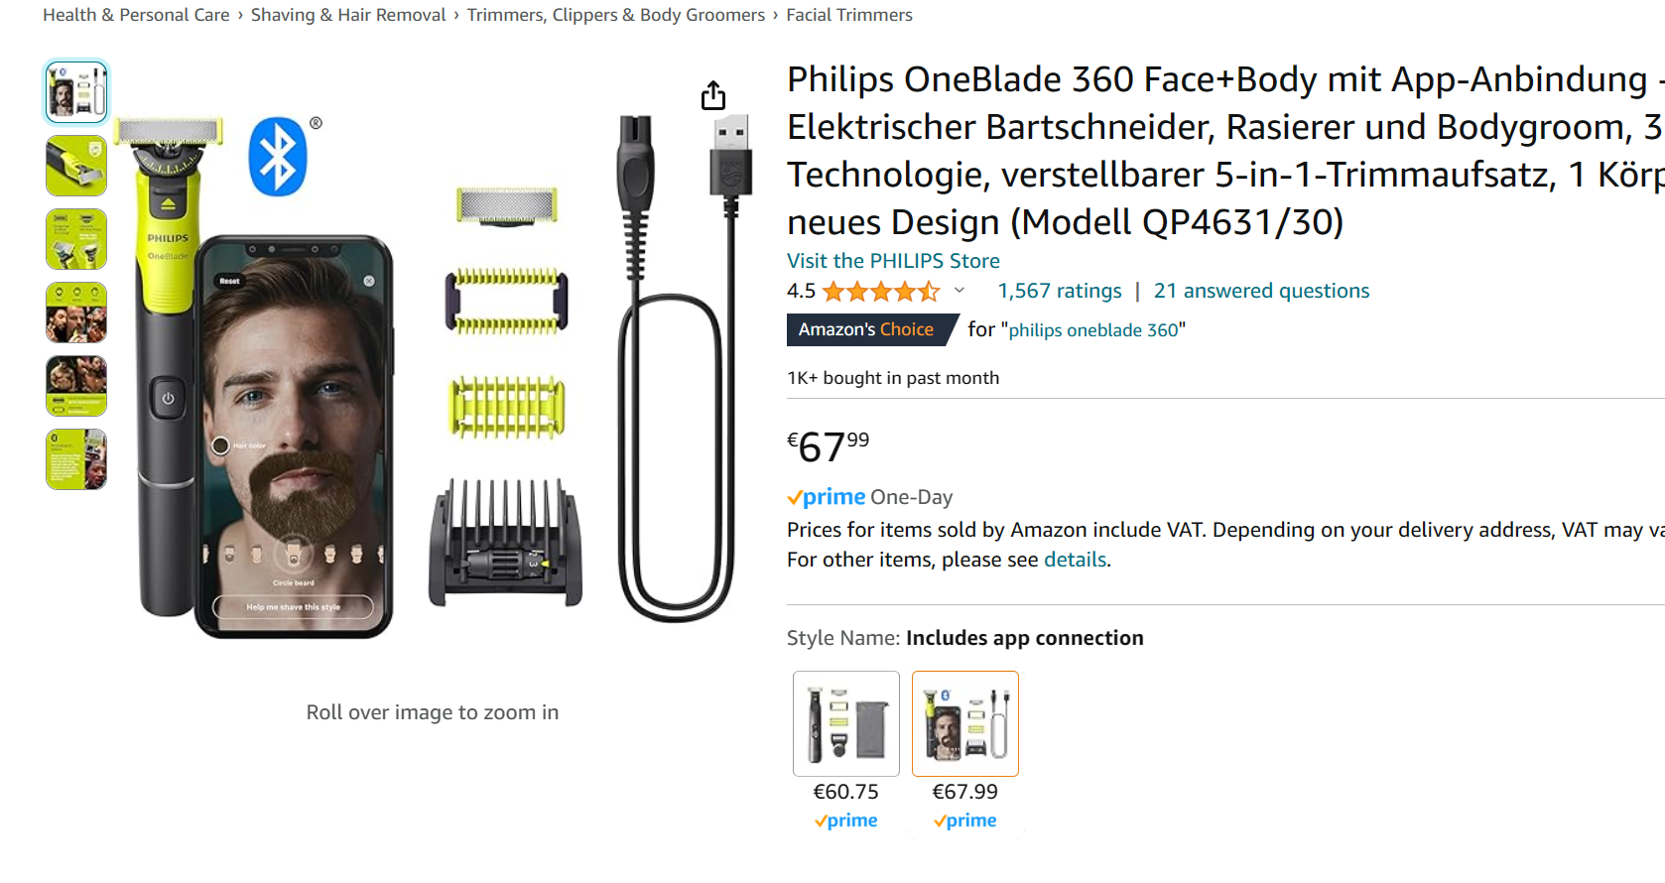1665x883 pixels.
Task: Open the VAT details link
Action: point(1075,560)
